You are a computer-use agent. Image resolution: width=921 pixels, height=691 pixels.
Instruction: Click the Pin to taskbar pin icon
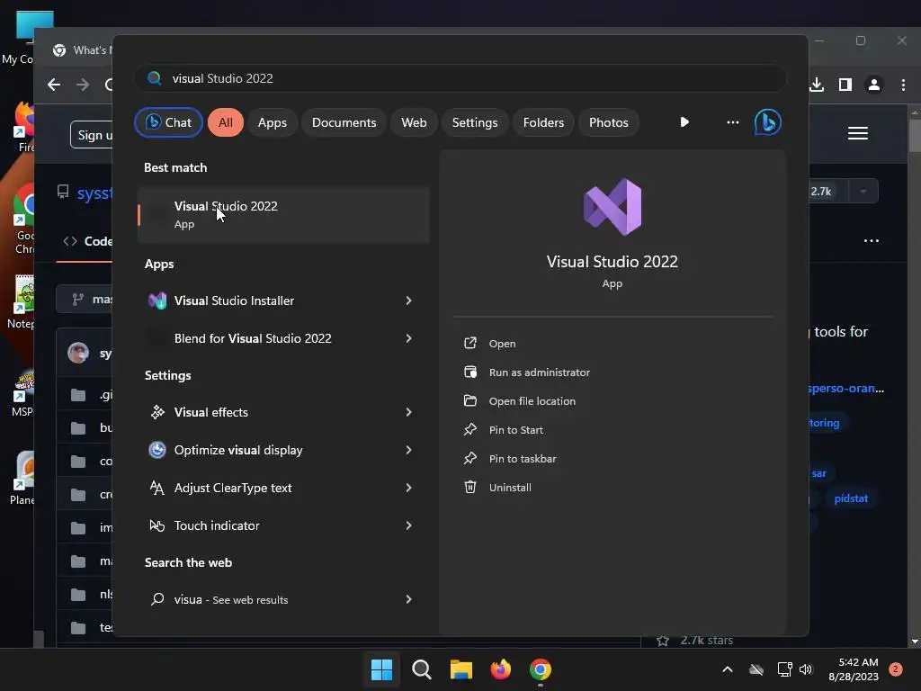click(469, 458)
